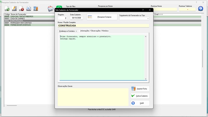Click the green WhatsApp toolbar icon
Image resolution: width=208 pixels, height=117 pixels.
(59, 7)
